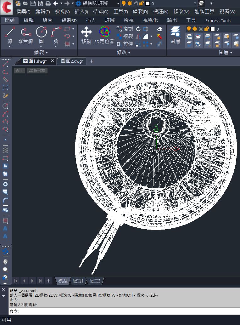Click the Open file folder icon
The image size is (240, 325).
[25, 3]
